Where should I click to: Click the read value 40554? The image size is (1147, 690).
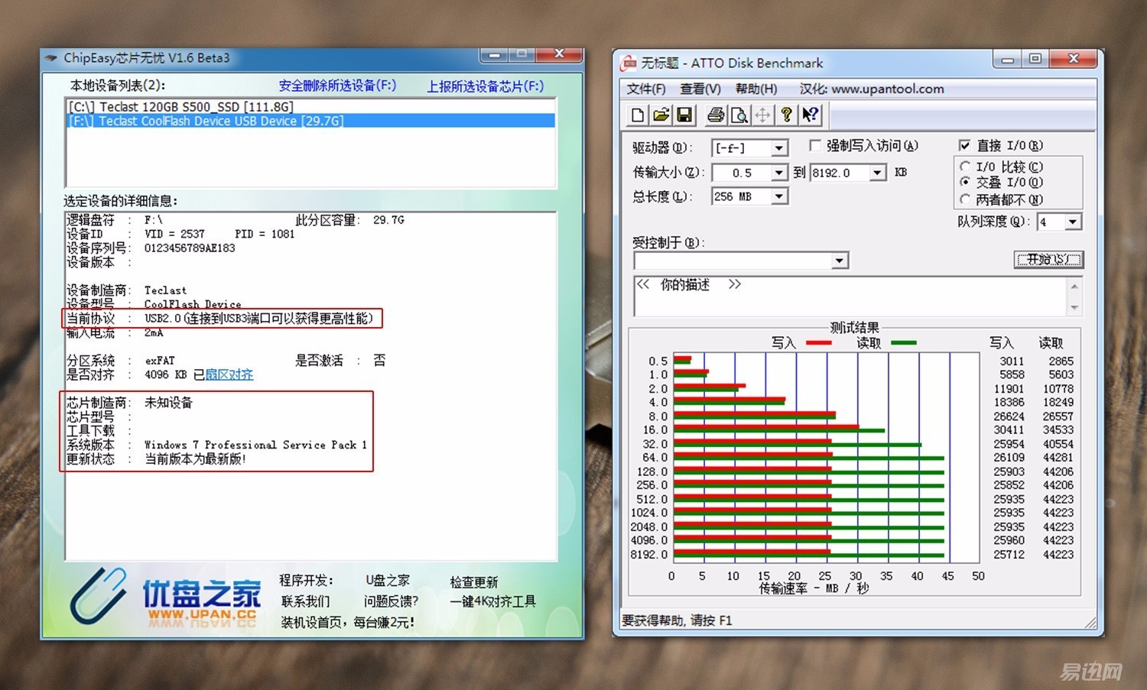click(x=1058, y=444)
